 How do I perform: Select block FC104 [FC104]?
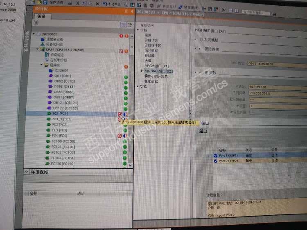click(60, 158)
